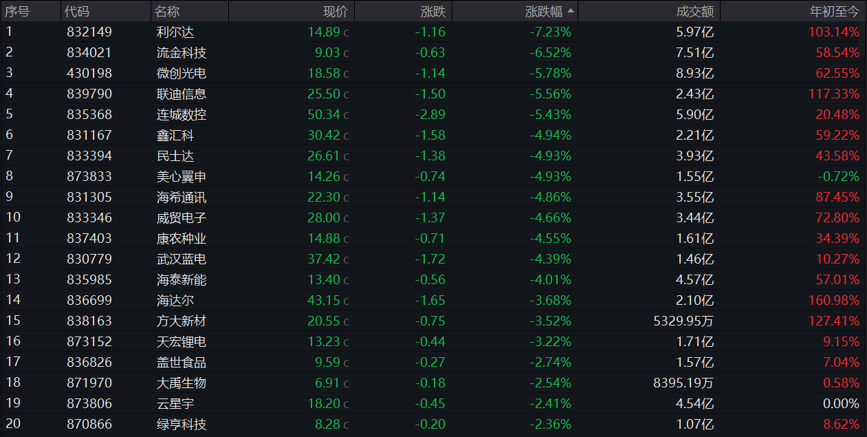867x437 pixels.
Task: Click change value -2.89
Action: coord(430,114)
